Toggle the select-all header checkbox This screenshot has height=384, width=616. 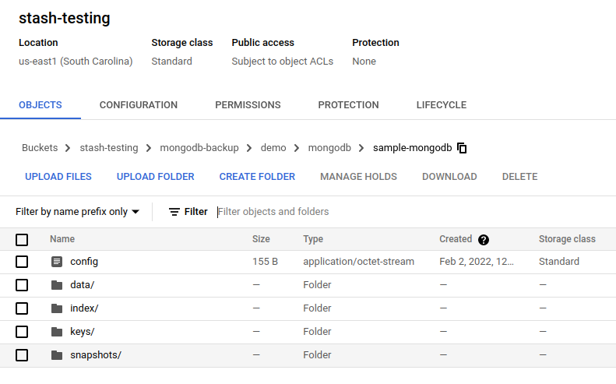[x=22, y=240]
